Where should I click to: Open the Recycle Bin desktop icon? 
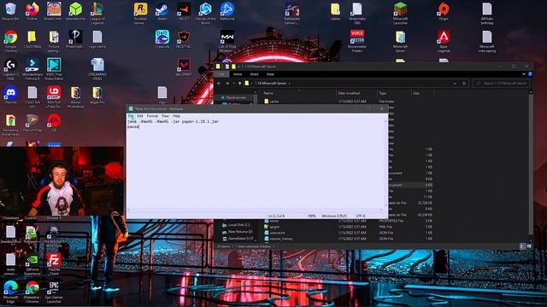(x=10, y=11)
